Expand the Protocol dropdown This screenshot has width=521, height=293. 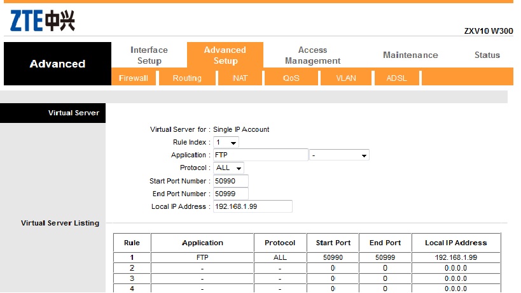(229, 168)
